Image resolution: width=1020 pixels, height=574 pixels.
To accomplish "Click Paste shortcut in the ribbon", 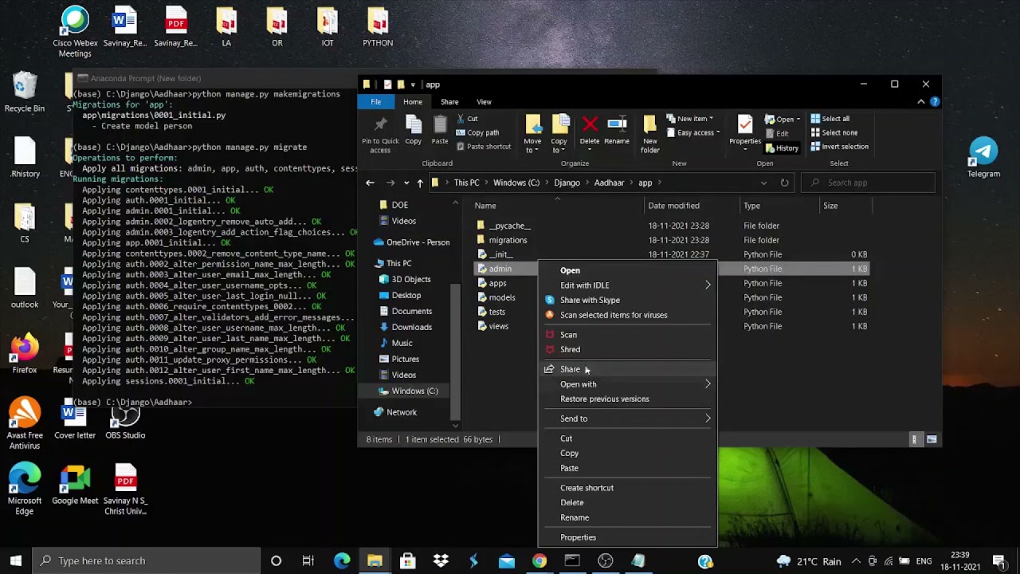I will (483, 147).
